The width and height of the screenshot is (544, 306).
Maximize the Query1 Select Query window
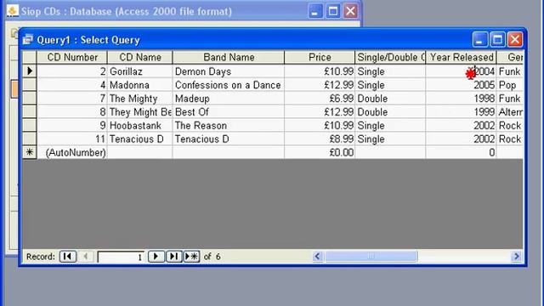497,40
